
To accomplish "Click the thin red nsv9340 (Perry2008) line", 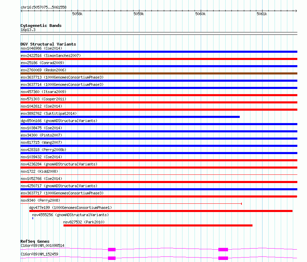I will pos(131,204).
